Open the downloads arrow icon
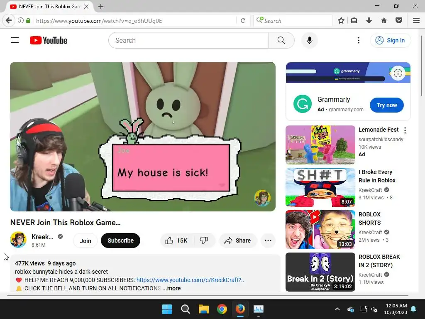The width and height of the screenshot is (425, 319). point(369,21)
